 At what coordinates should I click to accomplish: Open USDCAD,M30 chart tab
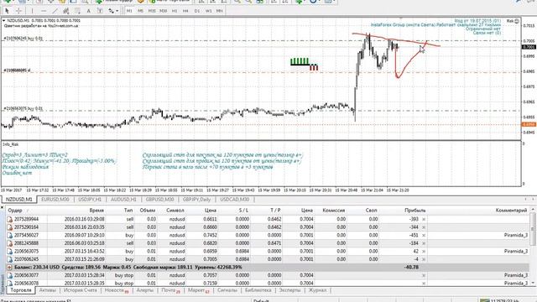(x=235, y=200)
